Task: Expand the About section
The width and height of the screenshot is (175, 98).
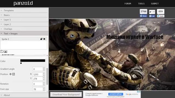Action: tap(24, 95)
